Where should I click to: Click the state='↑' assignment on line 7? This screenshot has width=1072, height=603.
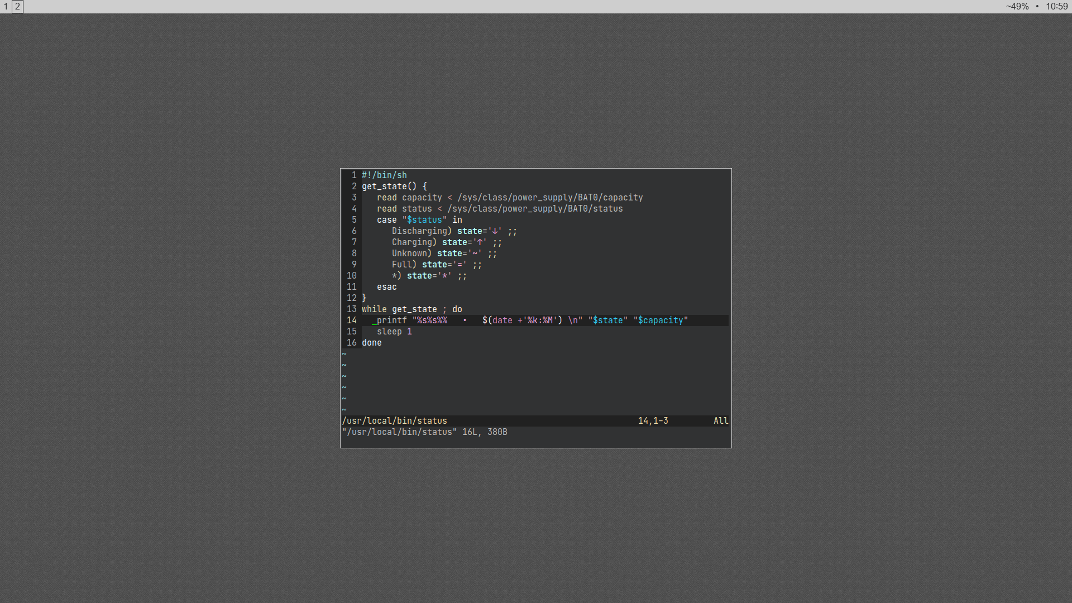pos(465,242)
